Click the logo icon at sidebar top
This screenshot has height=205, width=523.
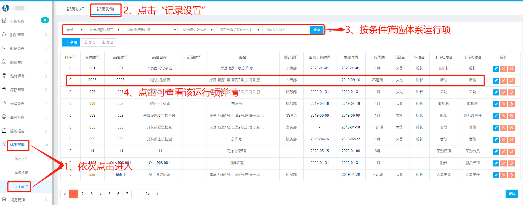click(6, 8)
